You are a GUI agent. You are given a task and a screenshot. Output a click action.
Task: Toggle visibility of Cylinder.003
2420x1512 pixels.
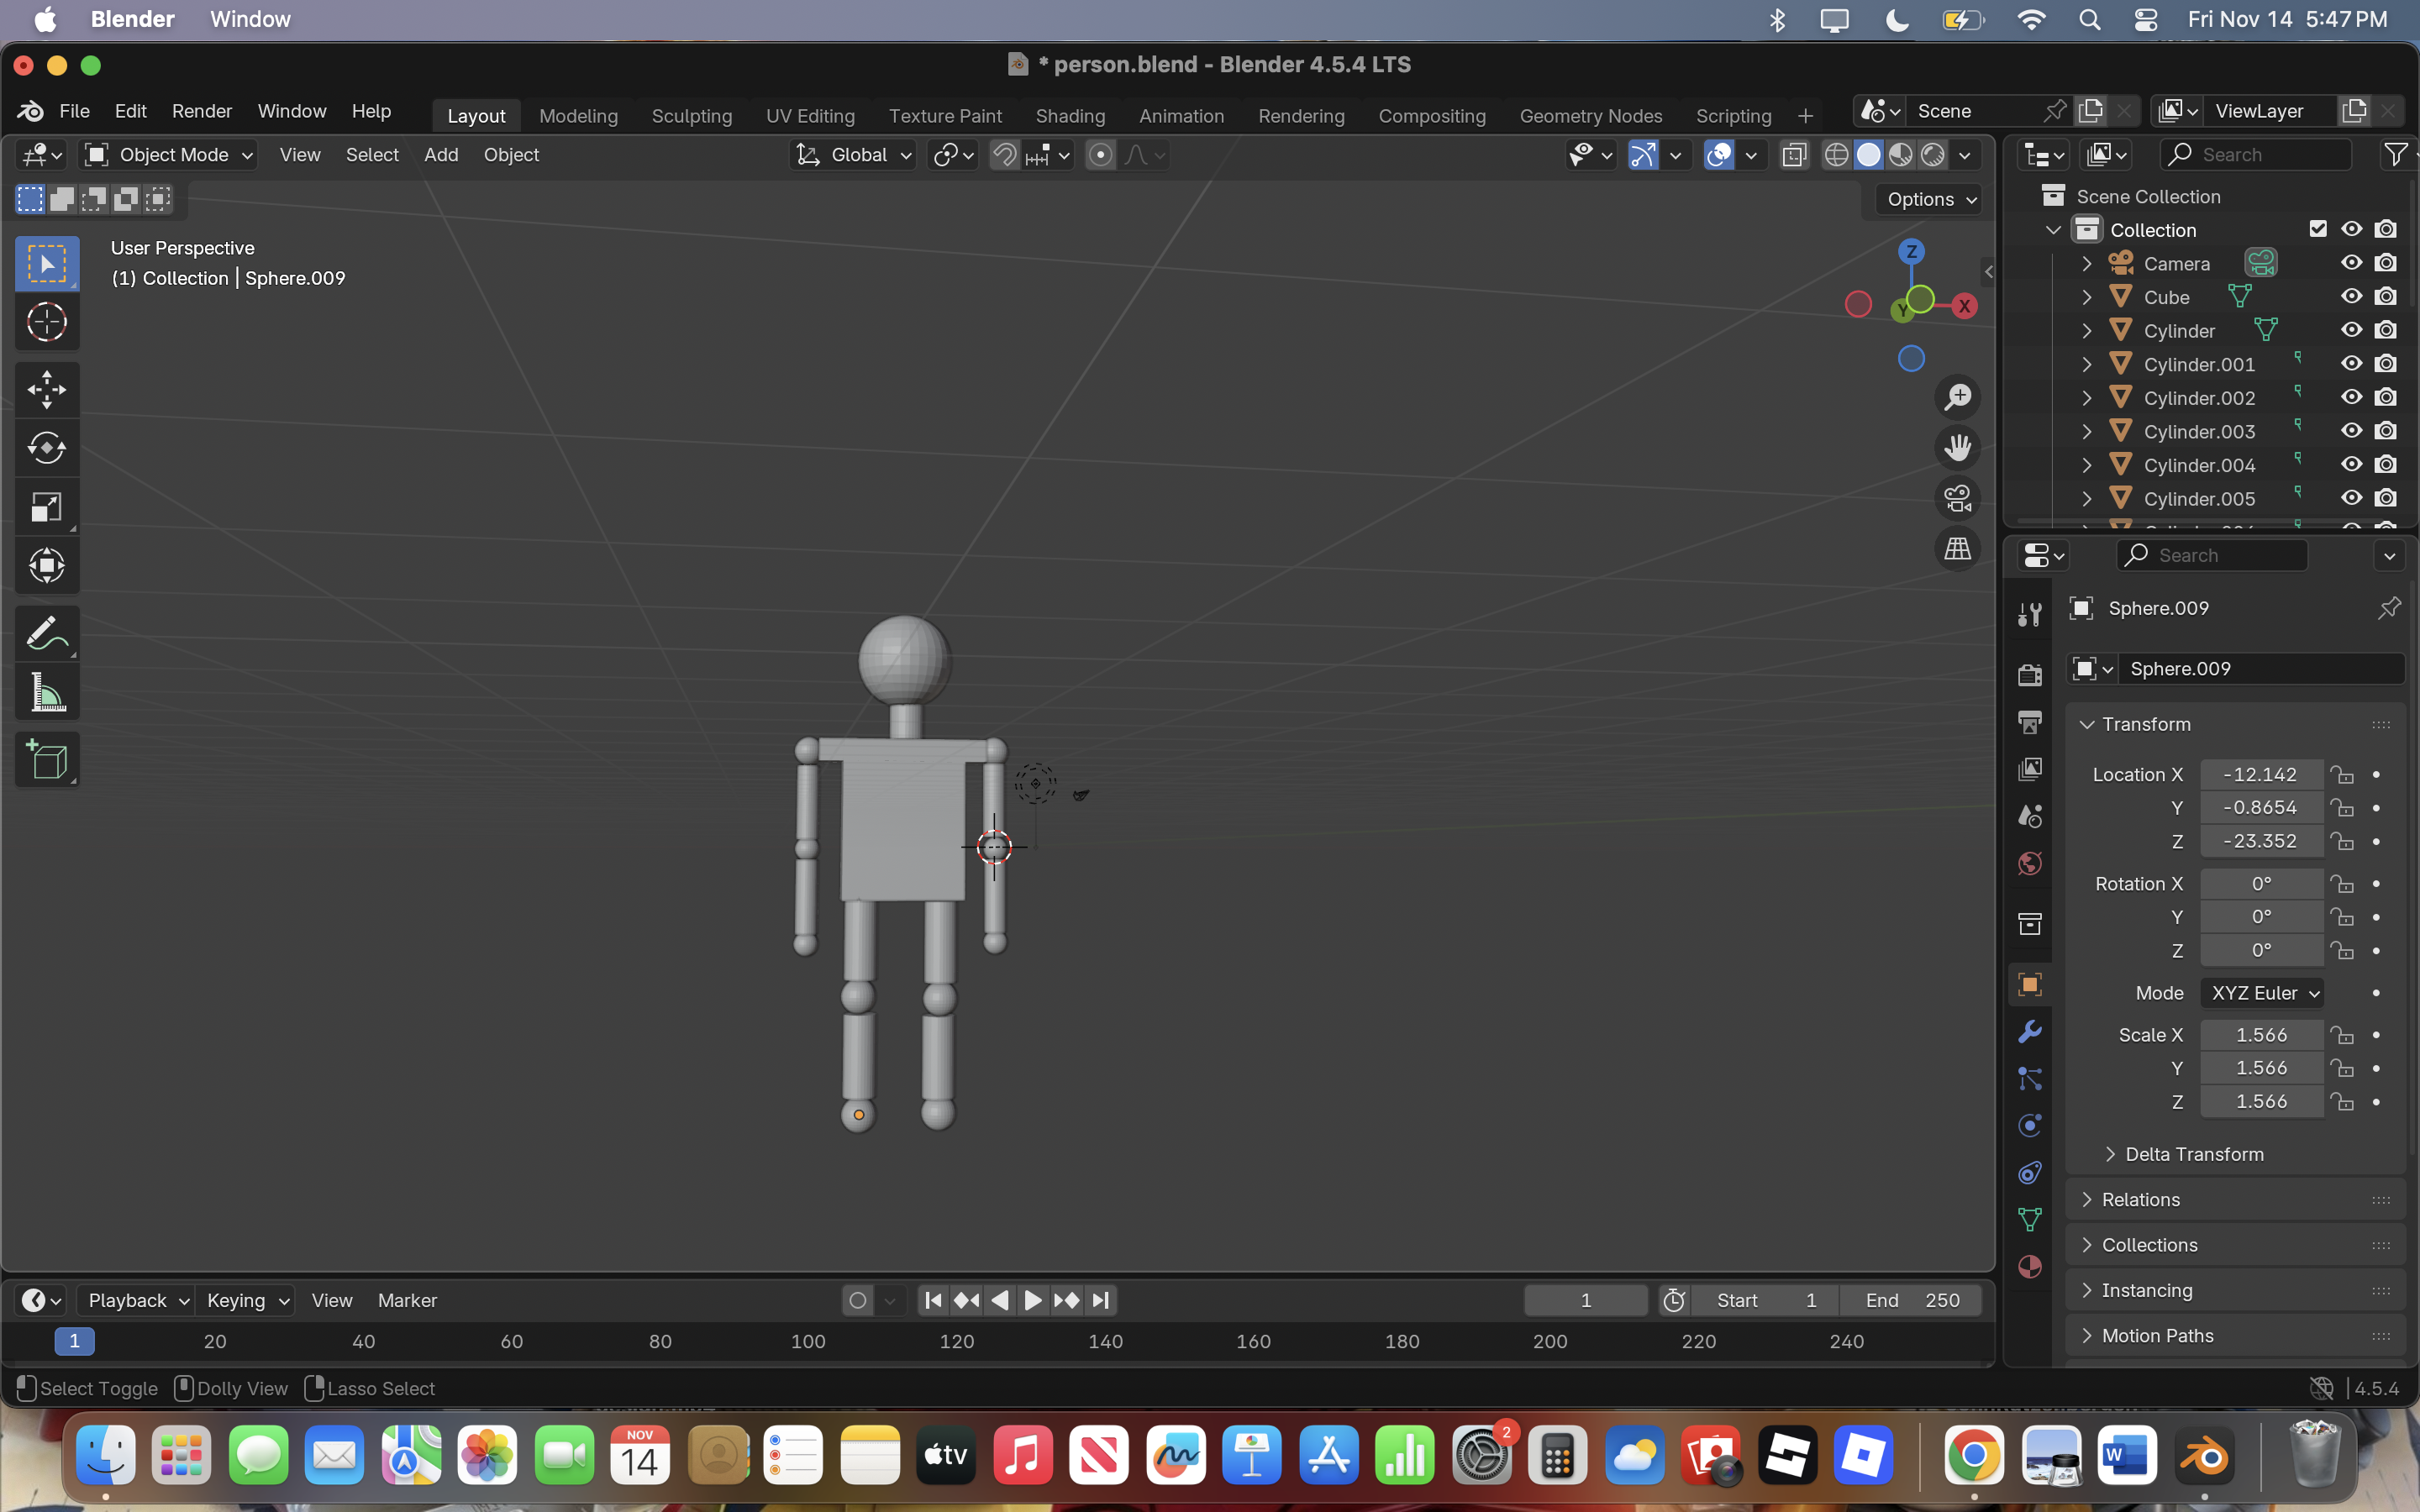(2351, 431)
